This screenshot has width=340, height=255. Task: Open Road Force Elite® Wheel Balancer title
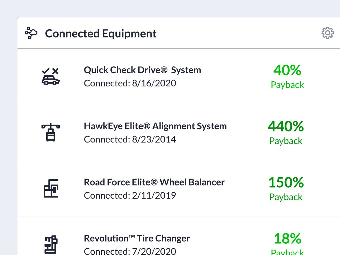point(154,182)
